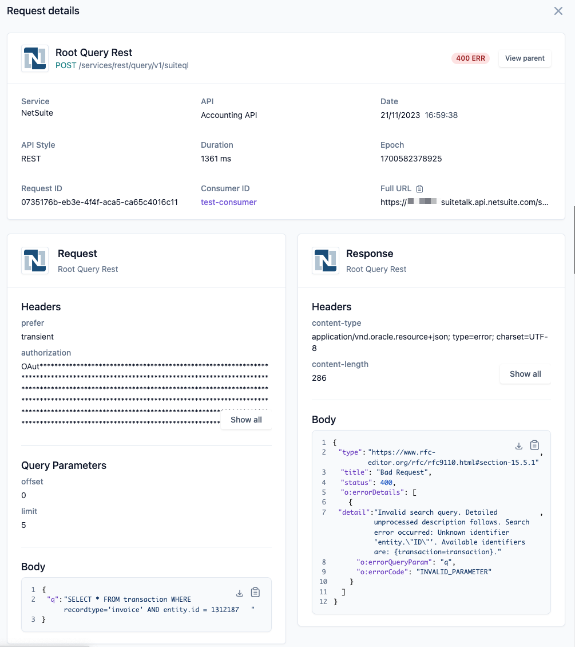This screenshot has width=575, height=647.
Task: Click the INVALID_PARAMETER error code in response
Action: 454,572
